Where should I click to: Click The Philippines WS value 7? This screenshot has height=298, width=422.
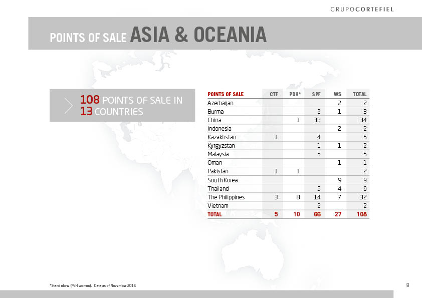click(339, 197)
